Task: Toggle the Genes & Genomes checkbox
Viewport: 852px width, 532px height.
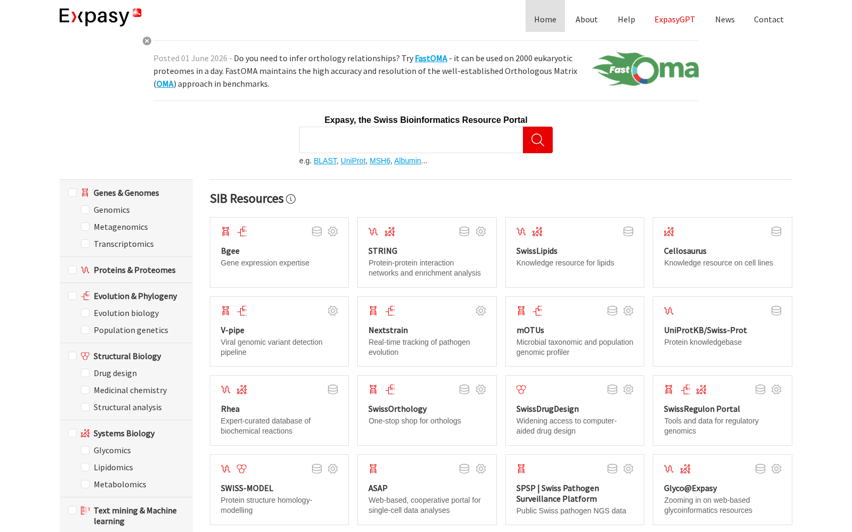Action: [x=72, y=193]
